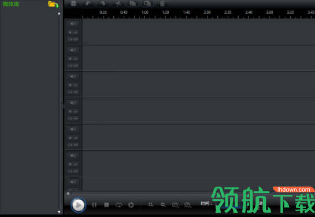Image resolution: width=315 pixels, height=217 pixels.
Task: Open the first track's volume control
Action: tap(73, 32)
